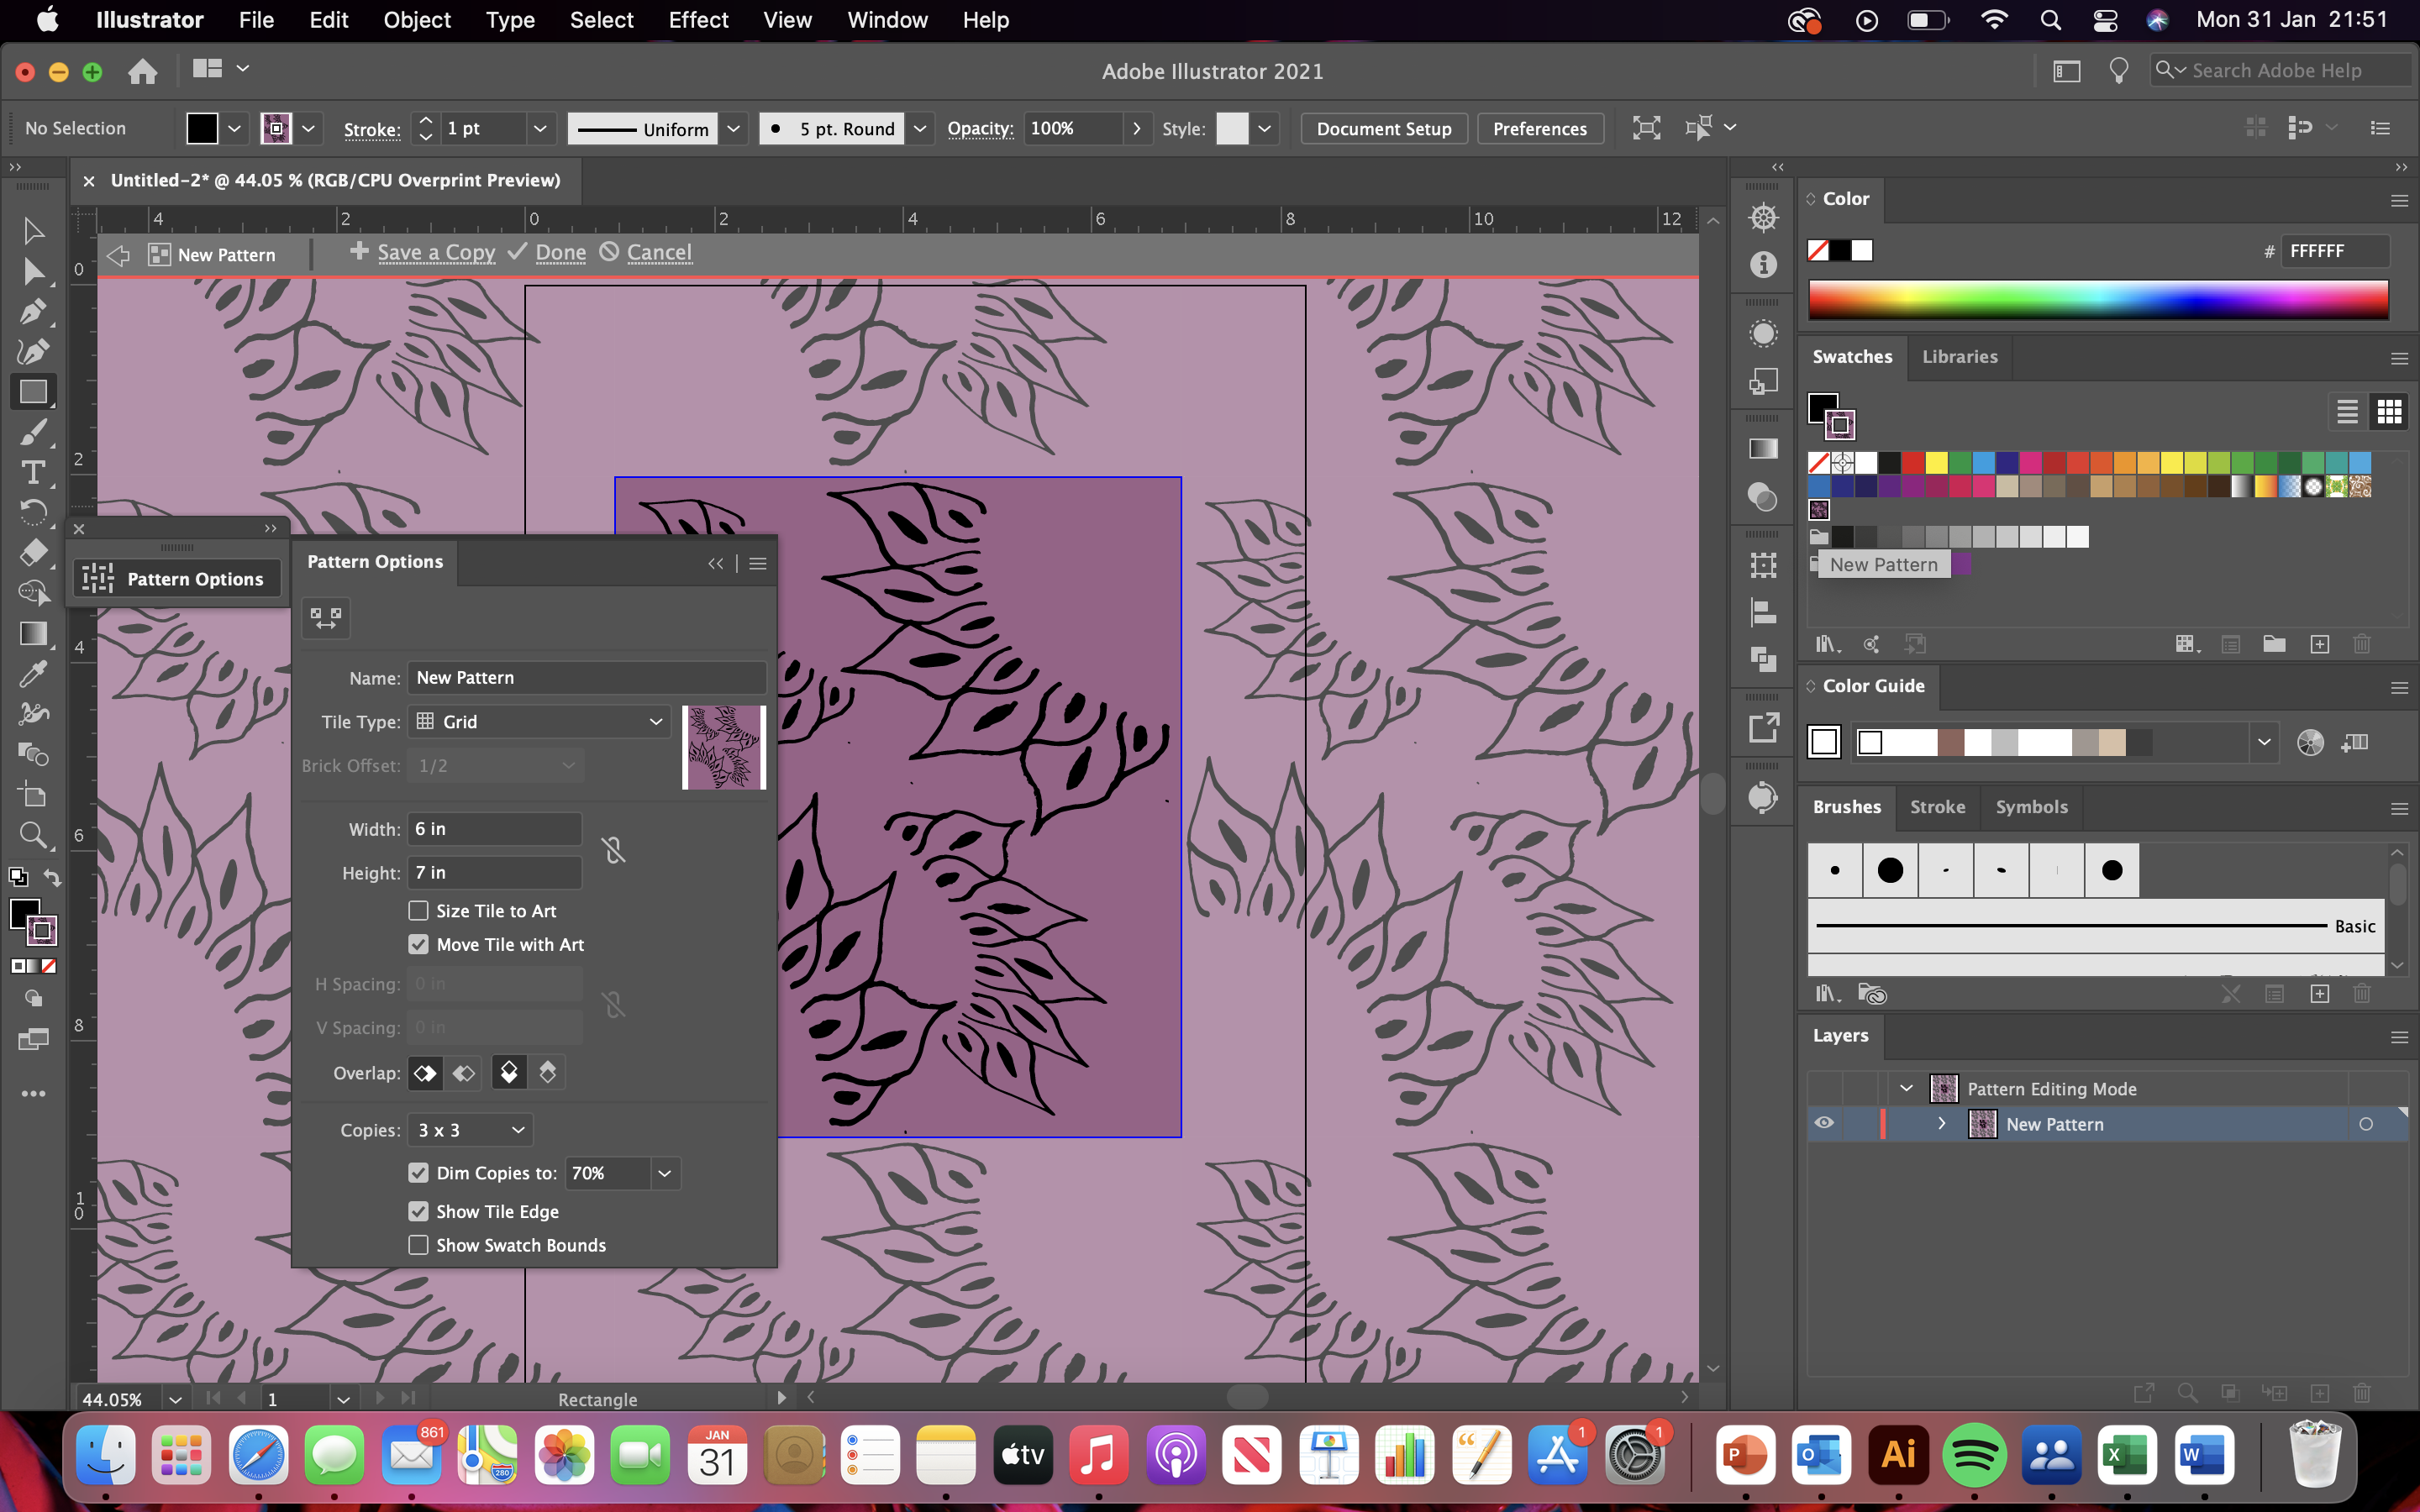2420x1512 pixels.
Task: Open the Pattern Options panel menu
Action: click(x=758, y=563)
